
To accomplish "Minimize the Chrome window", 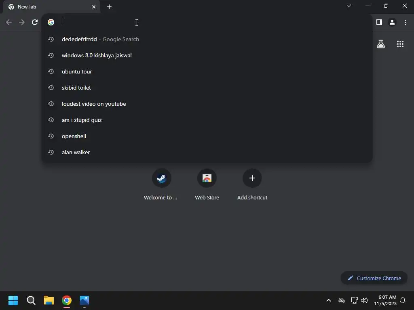I will [367, 6].
